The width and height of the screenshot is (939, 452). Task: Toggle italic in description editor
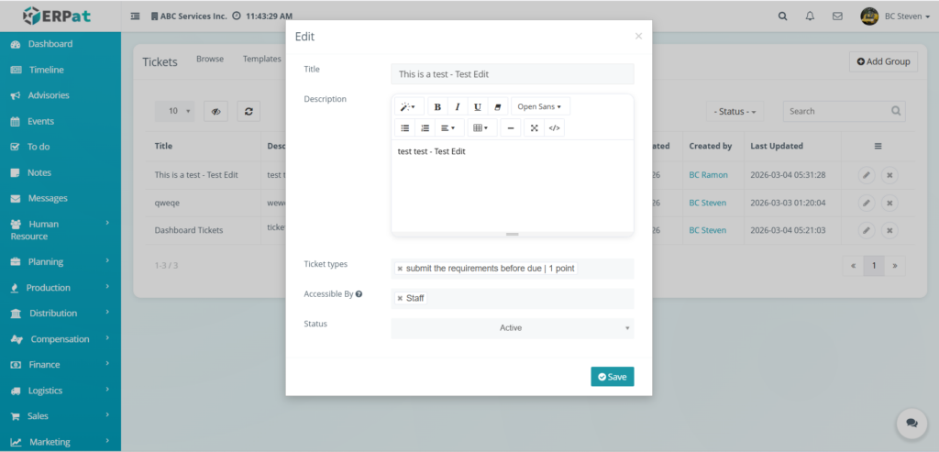458,106
